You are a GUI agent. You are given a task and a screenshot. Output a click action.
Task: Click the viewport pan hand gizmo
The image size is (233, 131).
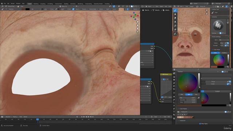pyautogui.click(x=138, y=25)
